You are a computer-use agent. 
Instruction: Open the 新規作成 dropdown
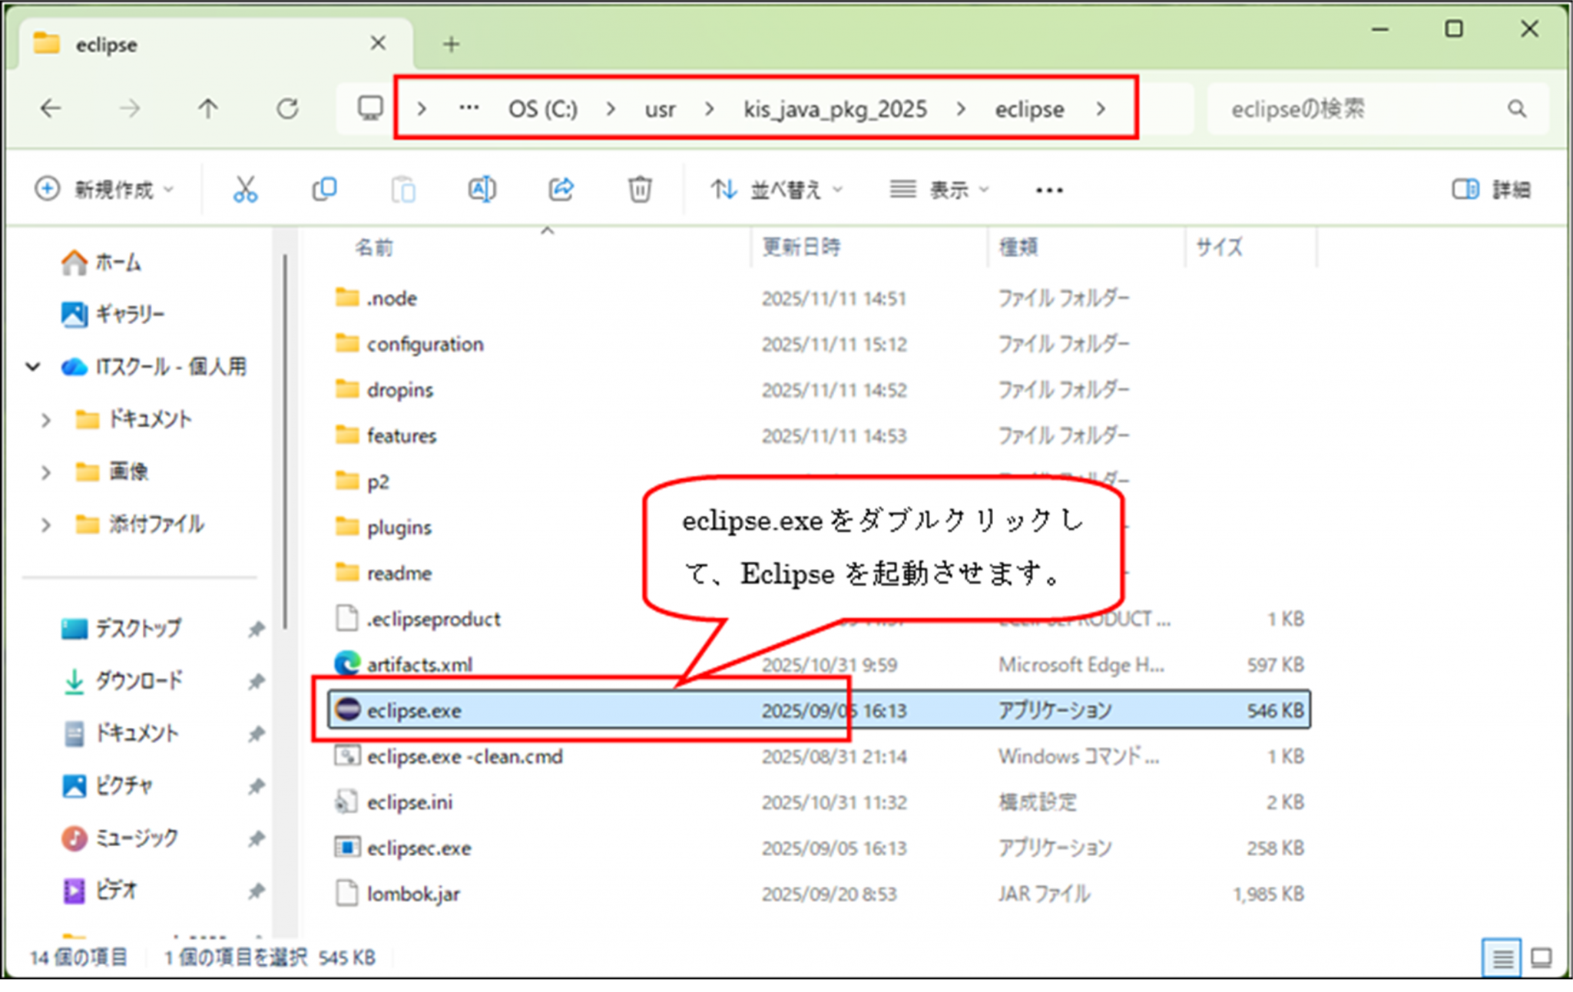pyautogui.click(x=104, y=189)
